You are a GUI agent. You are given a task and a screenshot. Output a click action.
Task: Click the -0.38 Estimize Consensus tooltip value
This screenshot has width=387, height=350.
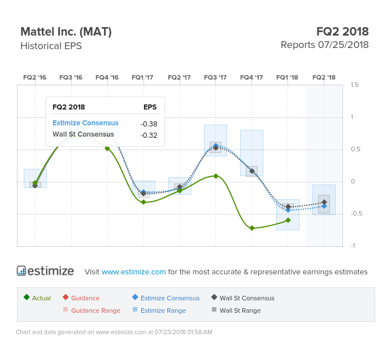149,124
